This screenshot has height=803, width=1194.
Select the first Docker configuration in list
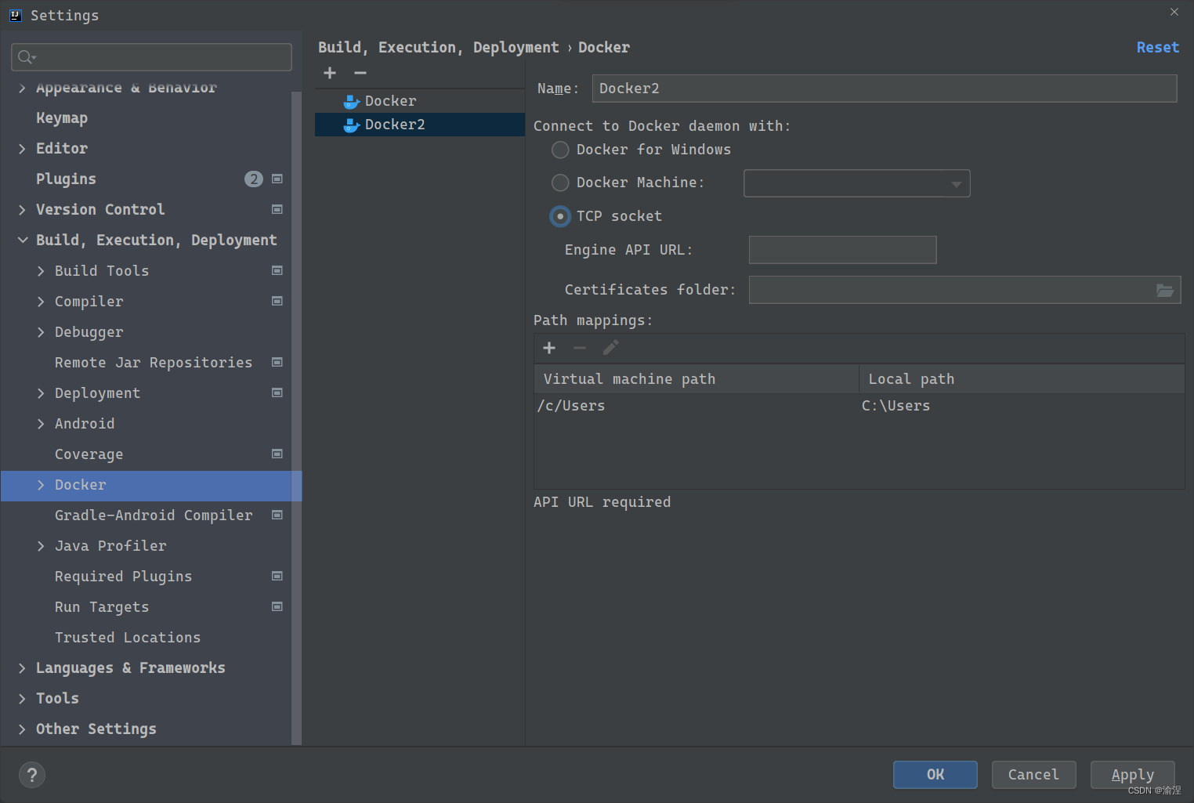(x=420, y=101)
